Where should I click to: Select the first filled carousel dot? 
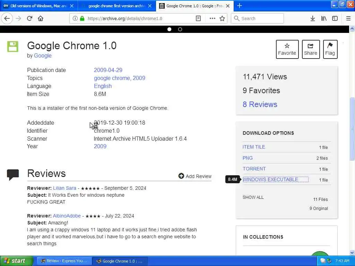click(x=169, y=29)
